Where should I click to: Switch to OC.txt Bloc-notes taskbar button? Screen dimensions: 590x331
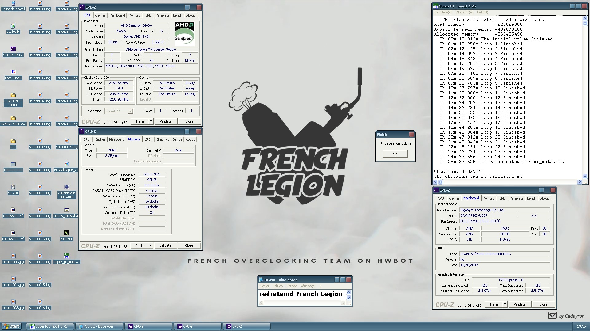click(x=99, y=326)
